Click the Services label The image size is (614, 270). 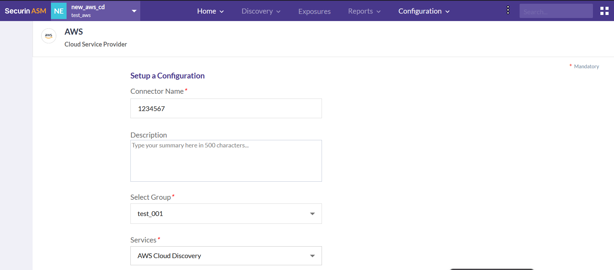click(x=143, y=240)
